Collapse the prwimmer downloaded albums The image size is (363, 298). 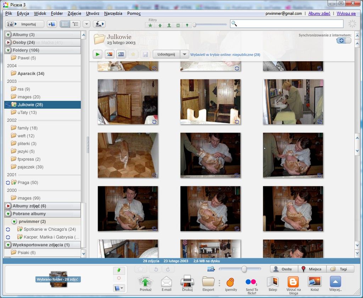[x=14, y=221]
